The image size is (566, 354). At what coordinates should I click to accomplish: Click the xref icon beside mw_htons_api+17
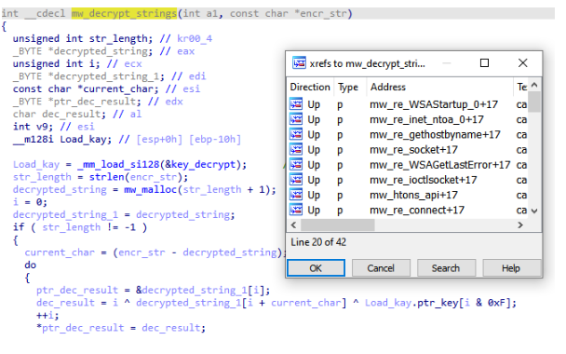(296, 195)
